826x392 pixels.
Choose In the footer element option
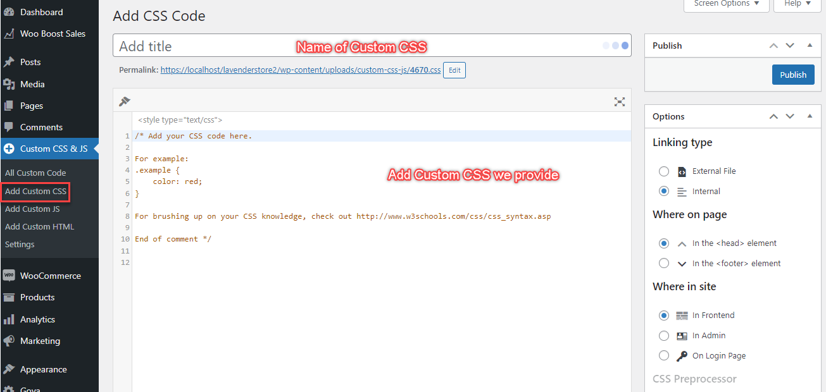click(663, 264)
